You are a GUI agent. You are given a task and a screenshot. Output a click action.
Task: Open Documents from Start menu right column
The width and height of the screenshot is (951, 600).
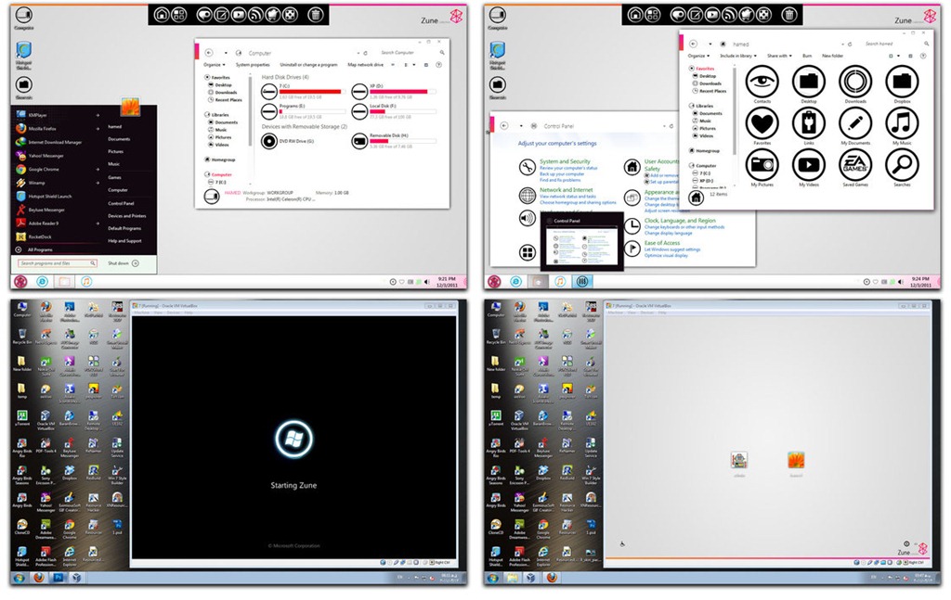(119, 139)
